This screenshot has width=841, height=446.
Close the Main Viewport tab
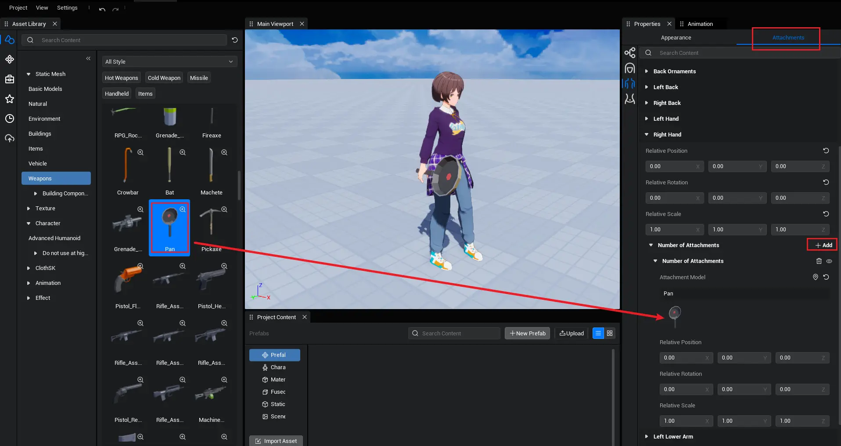[302, 24]
